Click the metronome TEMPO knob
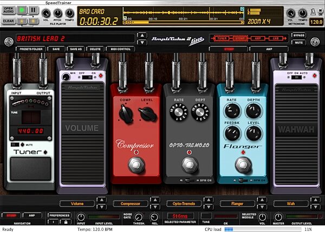 [302, 13]
